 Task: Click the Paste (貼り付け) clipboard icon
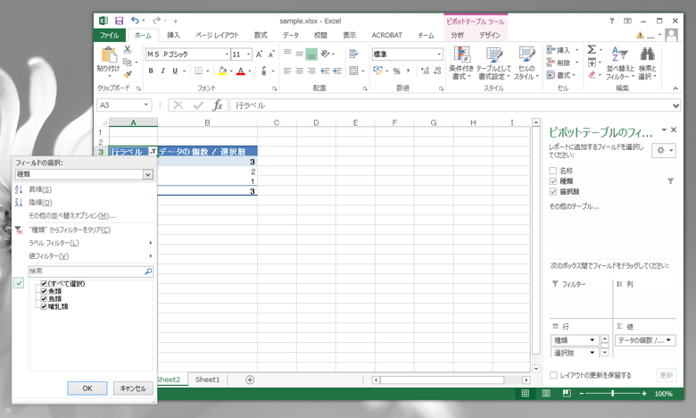tap(109, 54)
